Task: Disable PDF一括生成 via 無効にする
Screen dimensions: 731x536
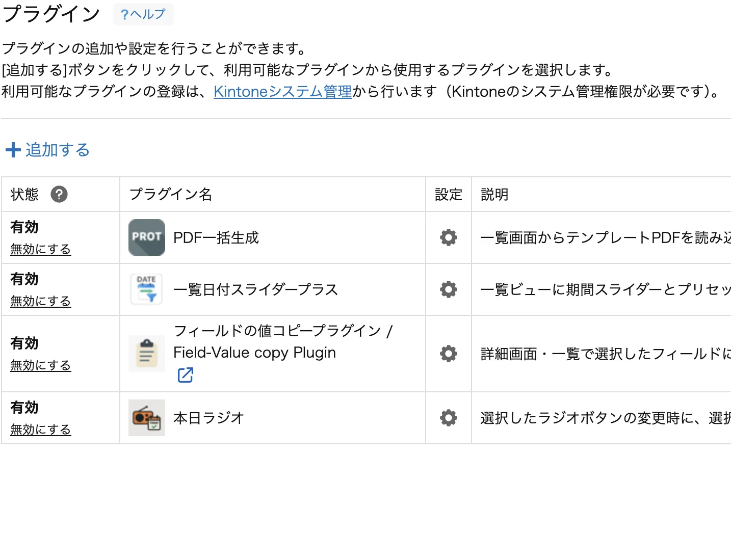Action: click(x=40, y=249)
